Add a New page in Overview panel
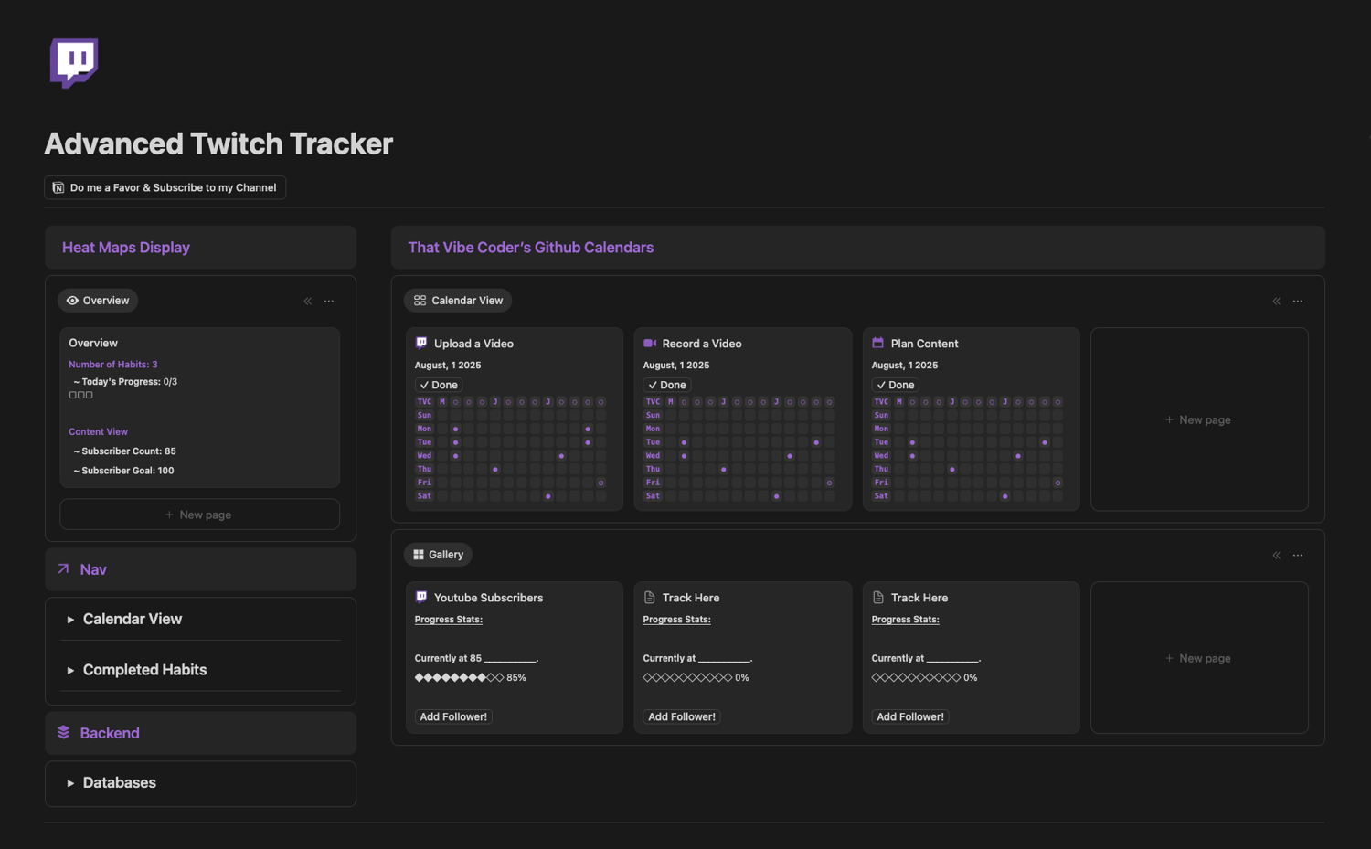Viewport: 1371px width, 849px height. click(199, 515)
